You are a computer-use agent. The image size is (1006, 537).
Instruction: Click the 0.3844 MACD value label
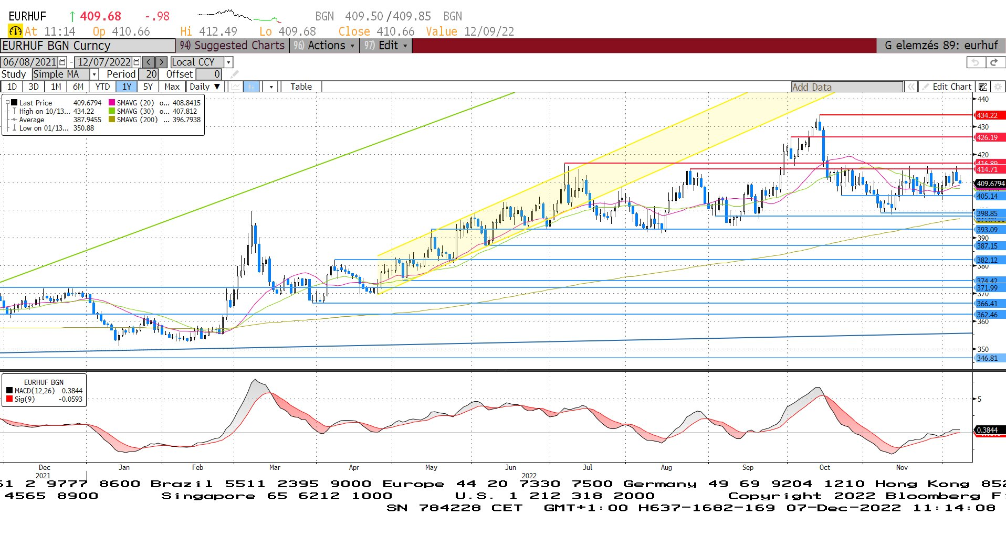click(990, 430)
